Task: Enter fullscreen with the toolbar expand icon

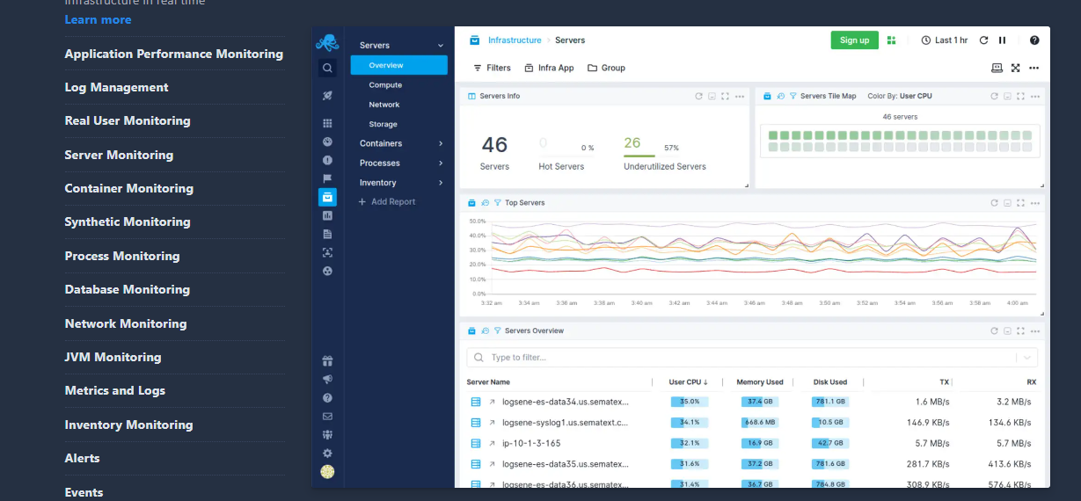Action: (x=1015, y=68)
